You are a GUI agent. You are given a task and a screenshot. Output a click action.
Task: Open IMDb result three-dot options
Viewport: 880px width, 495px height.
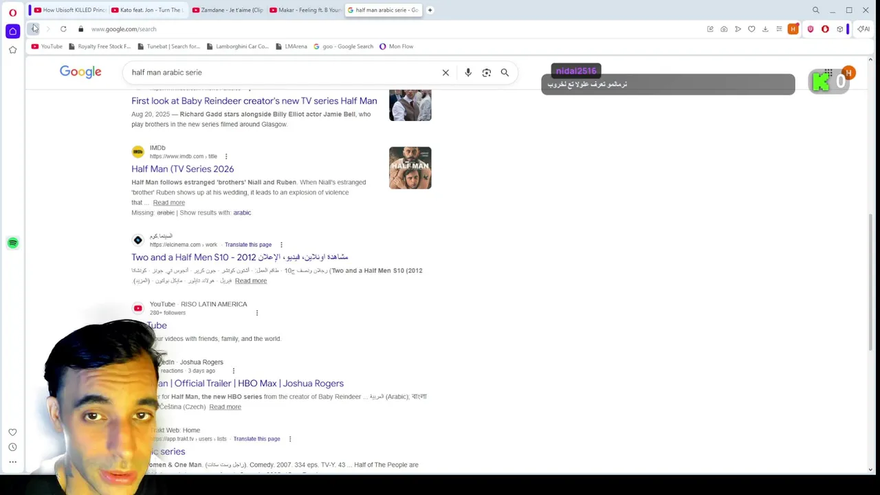click(226, 156)
